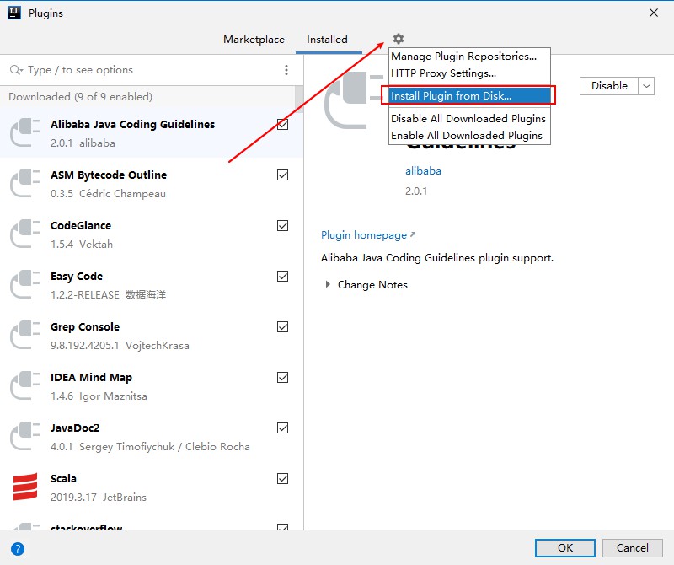Click the JavaDoc2 plugin icon
Screen dimensions: 674x565
[25, 436]
